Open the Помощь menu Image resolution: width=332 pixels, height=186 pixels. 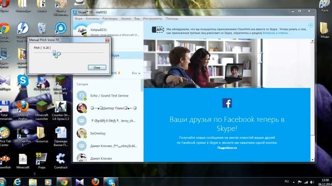click(x=172, y=19)
